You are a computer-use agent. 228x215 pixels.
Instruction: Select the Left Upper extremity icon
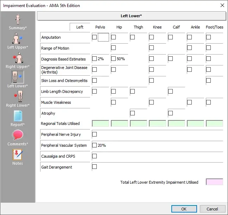pos(17,38)
